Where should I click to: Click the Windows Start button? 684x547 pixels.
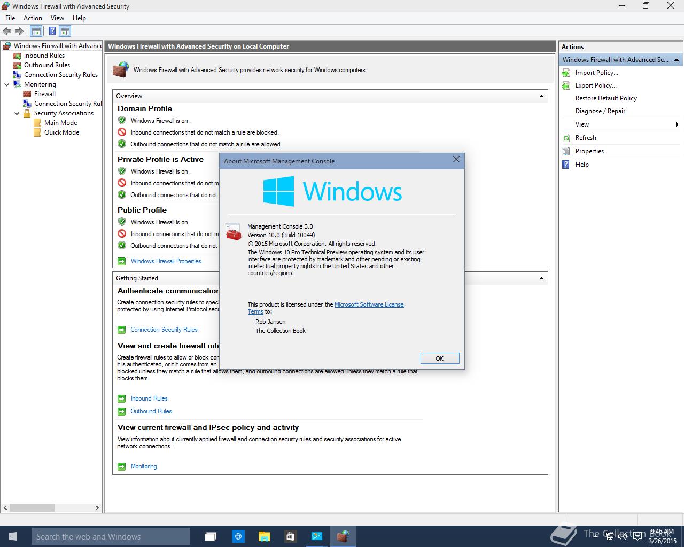pos(13,536)
